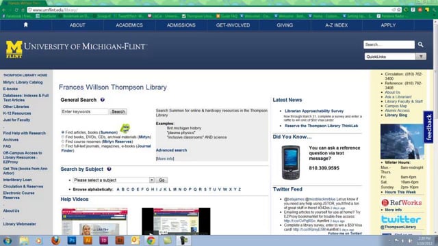Viewport: 438px width, 246px height.
Task: Play the first help video thumbnail
Action: pos(94,221)
